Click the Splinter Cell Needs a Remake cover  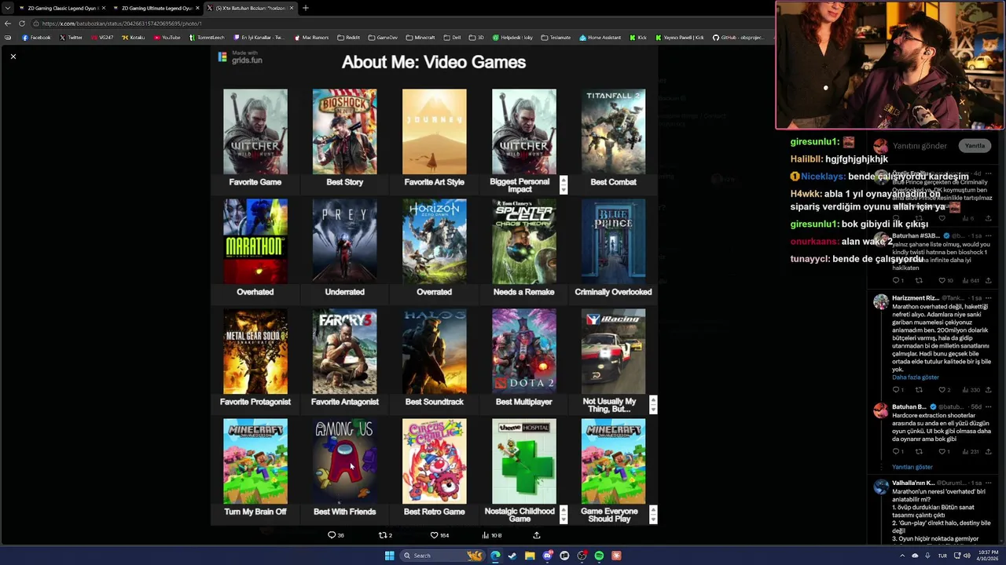pyautogui.click(x=524, y=242)
